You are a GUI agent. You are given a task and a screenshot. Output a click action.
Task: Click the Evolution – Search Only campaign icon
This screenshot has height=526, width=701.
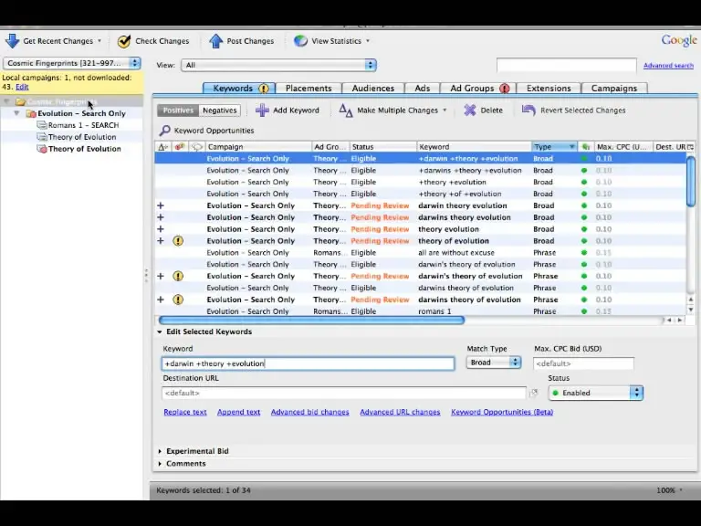[31, 113]
